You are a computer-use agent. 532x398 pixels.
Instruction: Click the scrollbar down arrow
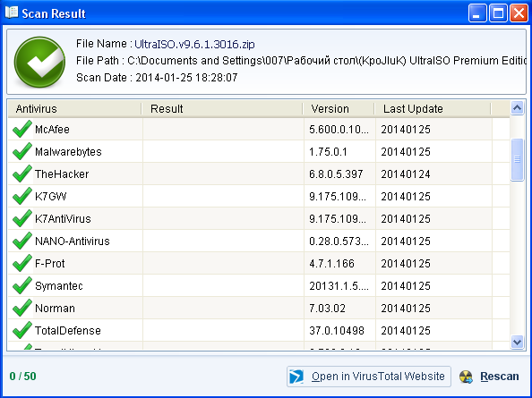coord(517,342)
